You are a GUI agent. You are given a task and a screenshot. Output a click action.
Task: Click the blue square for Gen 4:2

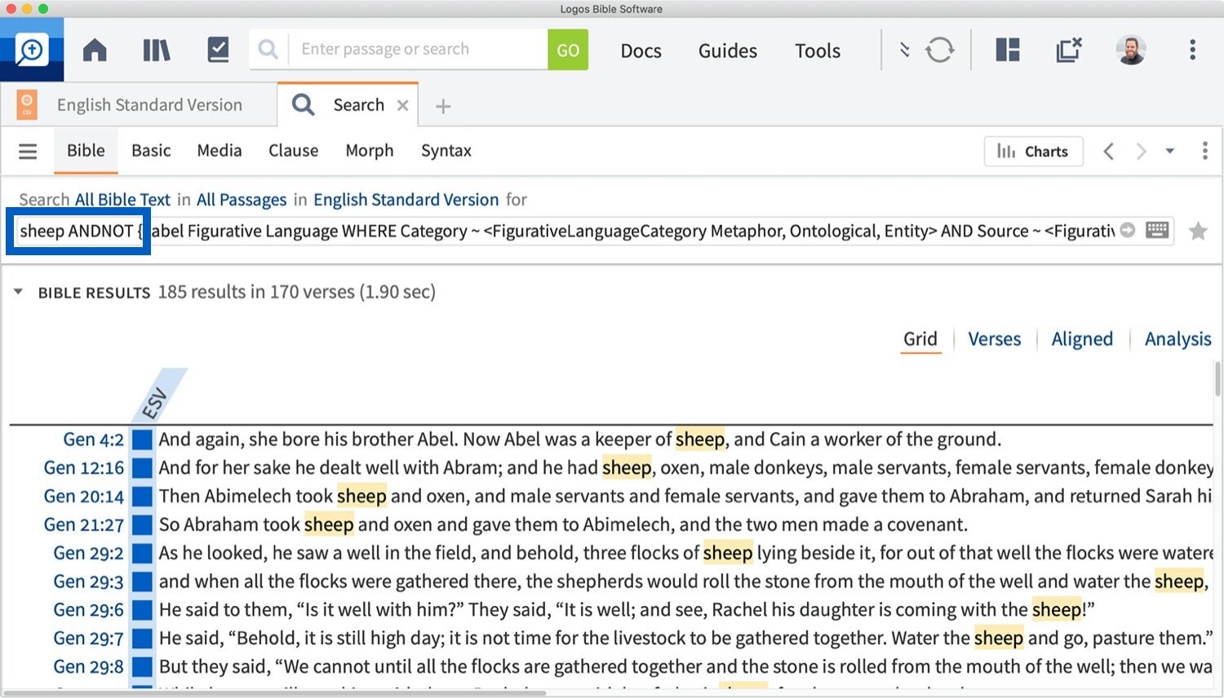(x=143, y=440)
